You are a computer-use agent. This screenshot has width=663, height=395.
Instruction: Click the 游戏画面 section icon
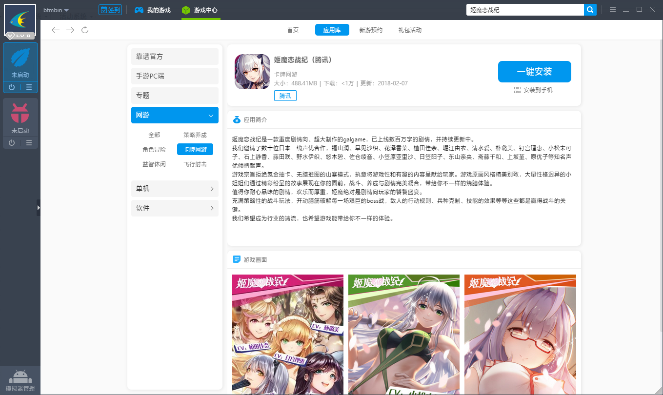point(237,259)
